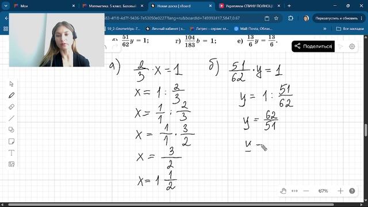The width and height of the screenshot is (368, 207).
Task: Click the 67% zoom level value
Action: [x=323, y=191]
